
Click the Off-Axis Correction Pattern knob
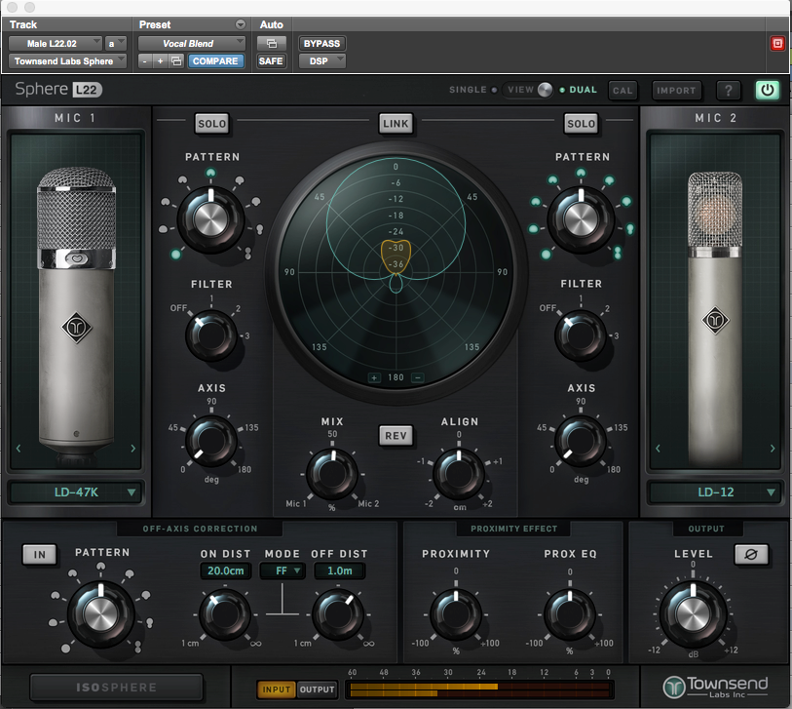point(101,614)
